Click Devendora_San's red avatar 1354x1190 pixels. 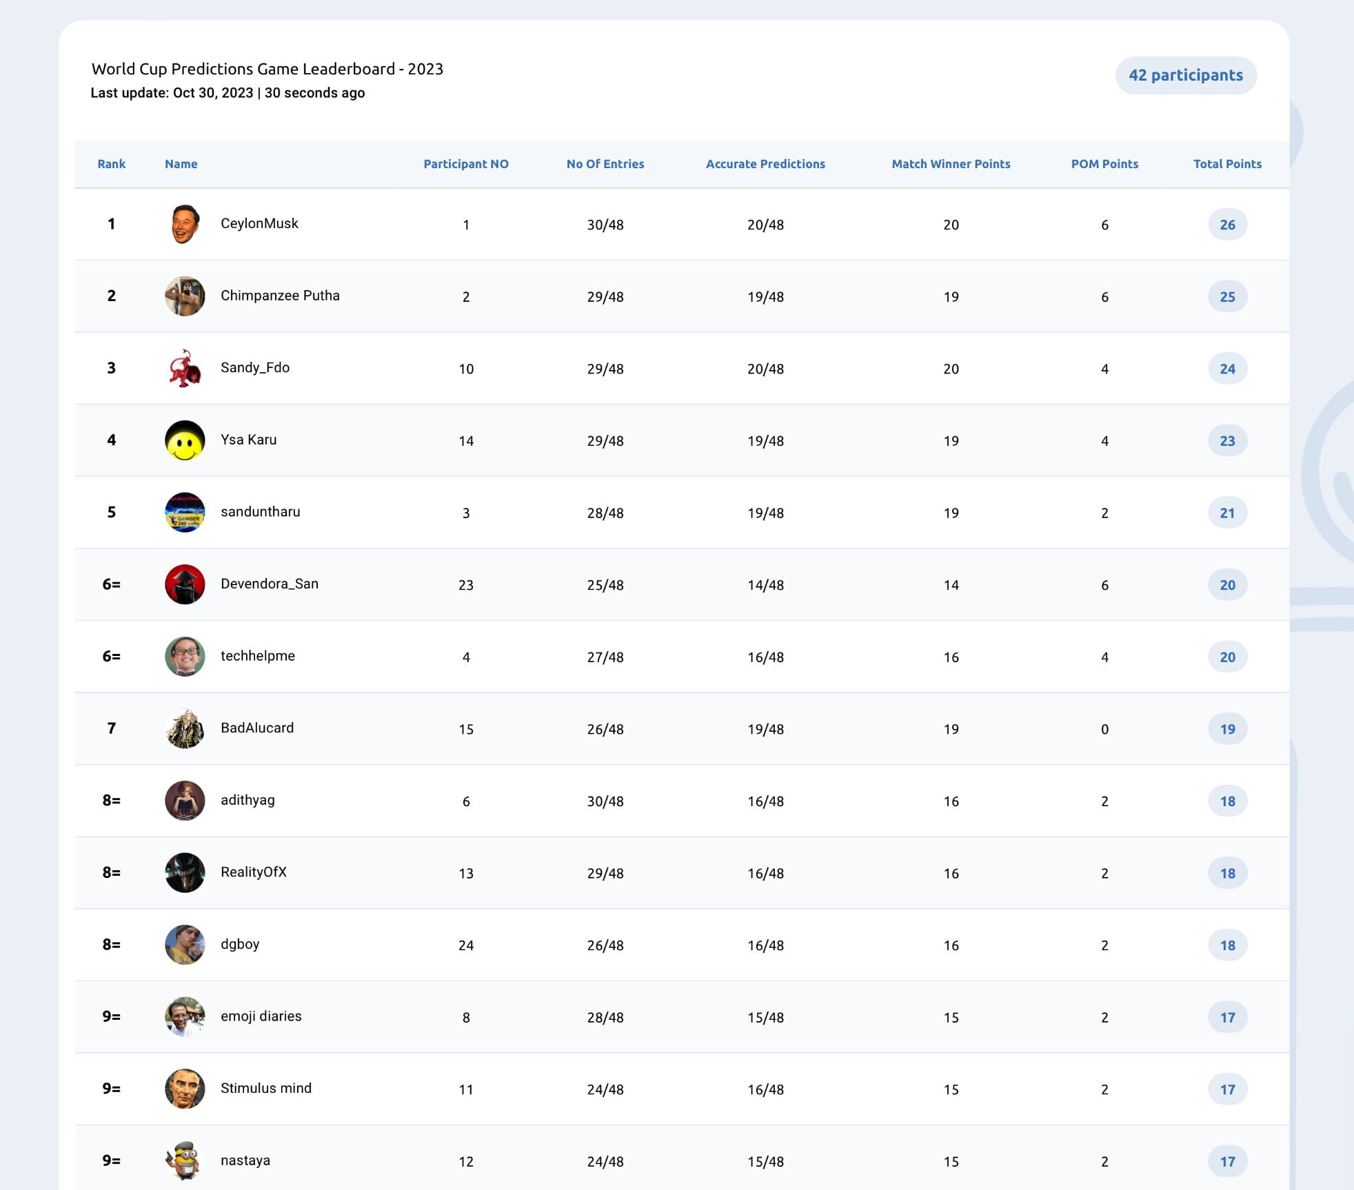tap(185, 584)
